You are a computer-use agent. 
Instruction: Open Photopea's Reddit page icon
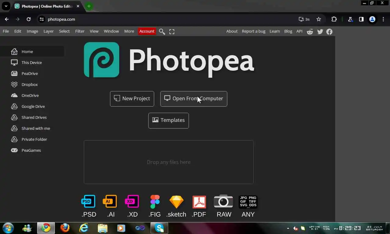[310, 32]
